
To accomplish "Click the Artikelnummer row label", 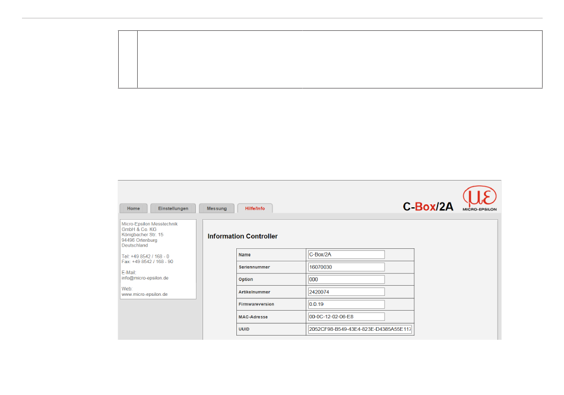I will (254, 292).
